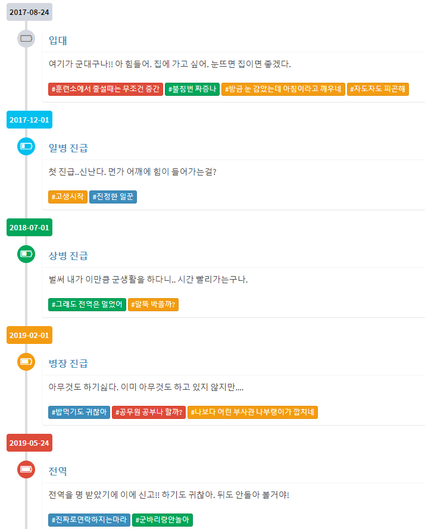The width and height of the screenshot is (425, 529).
Task: Click the orange #고생시작 tag
Action: point(68,197)
